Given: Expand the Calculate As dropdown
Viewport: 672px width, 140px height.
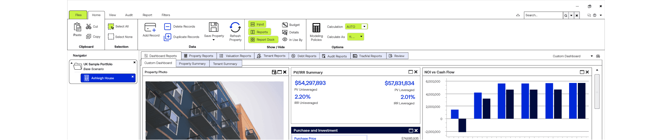Looking at the screenshot, I should (x=361, y=37).
